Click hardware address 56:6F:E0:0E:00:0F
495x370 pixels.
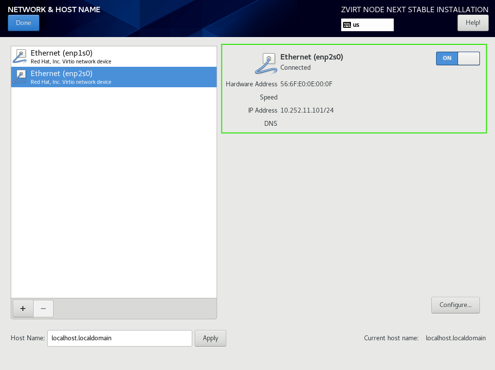coord(306,84)
